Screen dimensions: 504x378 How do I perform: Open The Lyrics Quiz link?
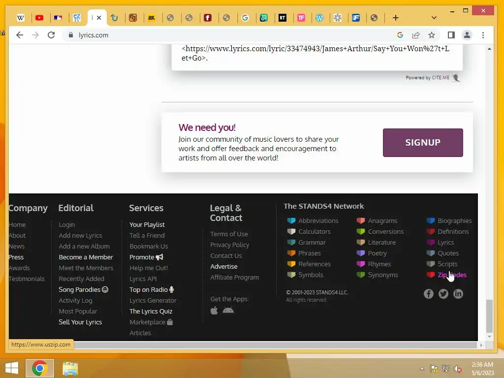pos(151,311)
